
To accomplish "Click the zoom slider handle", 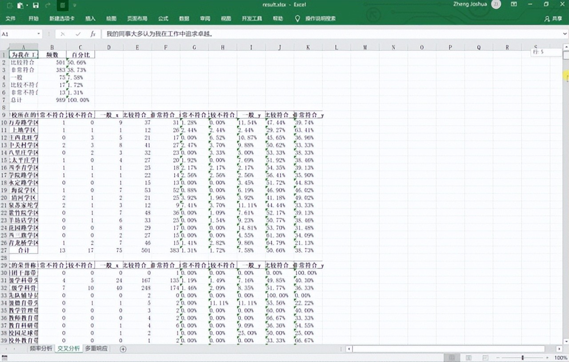I will point(522,358).
